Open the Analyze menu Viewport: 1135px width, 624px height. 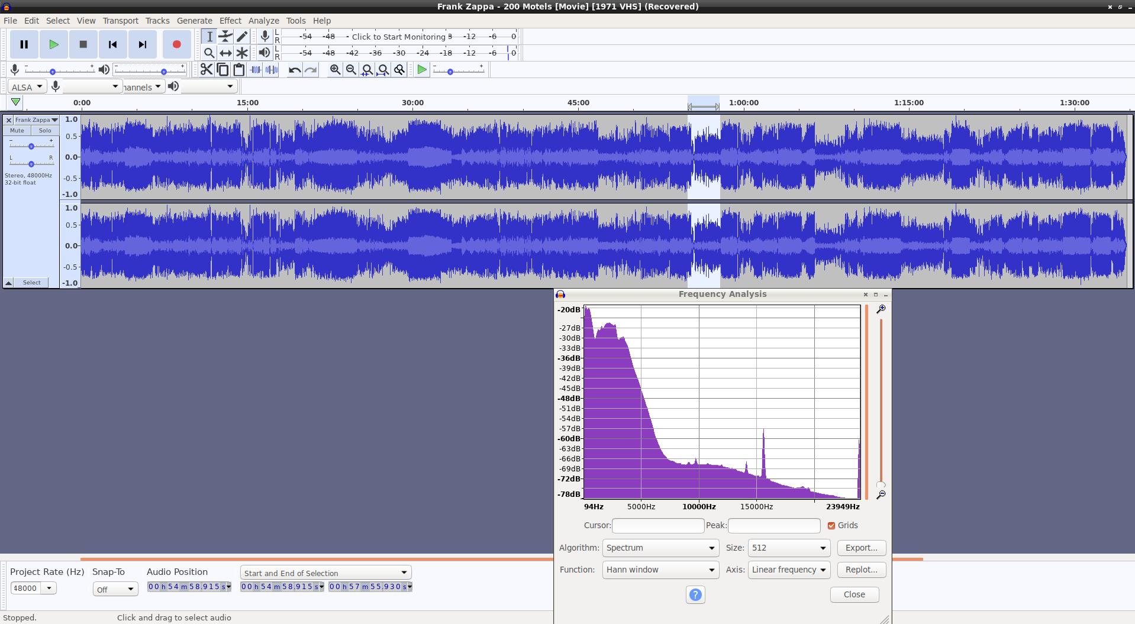coord(264,21)
